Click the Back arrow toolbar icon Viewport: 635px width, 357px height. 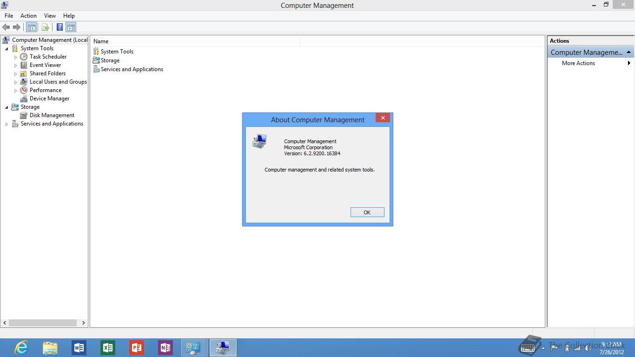(6, 27)
